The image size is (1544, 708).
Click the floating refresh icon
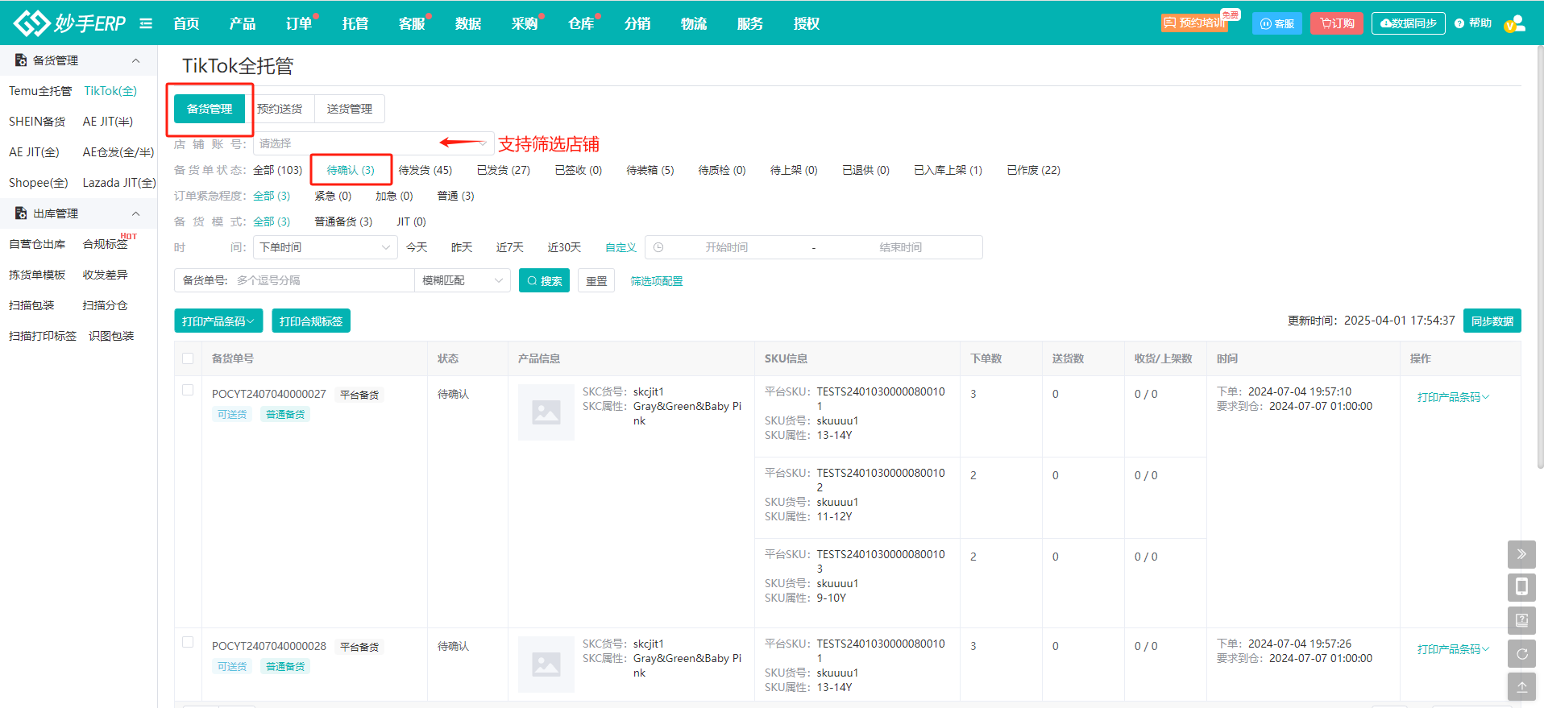tap(1521, 653)
